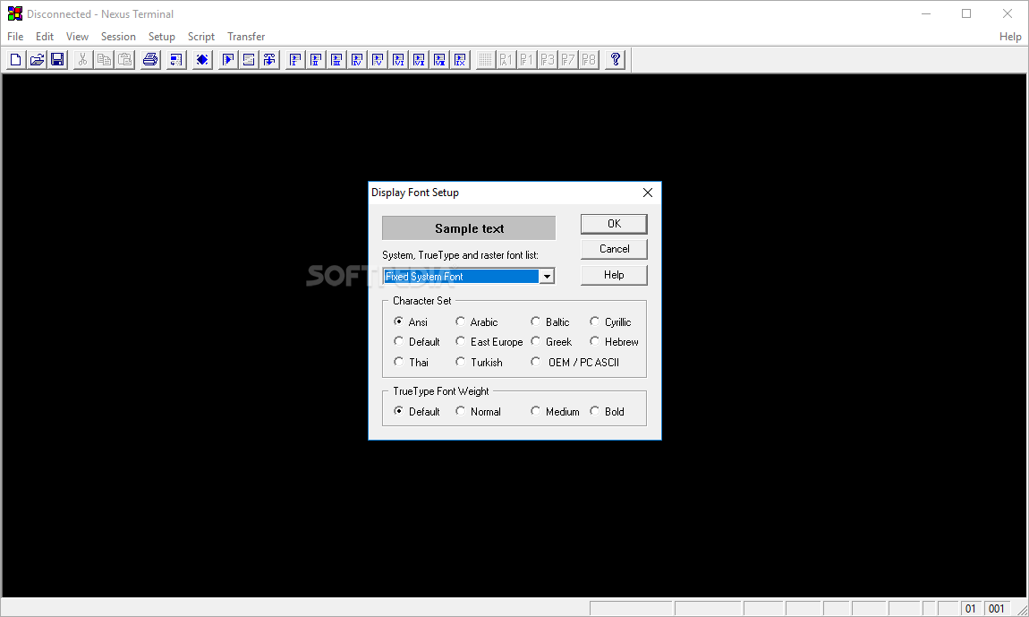
Task: Click the script icon numbered VIII
Action: pyautogui.click(x=439, y=60)
